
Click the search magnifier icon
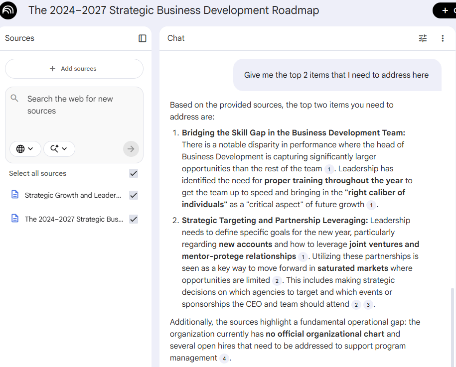click(15, 99)
